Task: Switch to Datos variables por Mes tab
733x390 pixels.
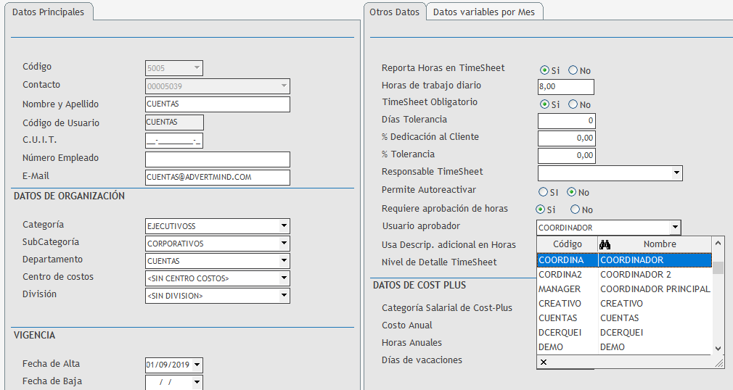Action: tap(483, 12)
